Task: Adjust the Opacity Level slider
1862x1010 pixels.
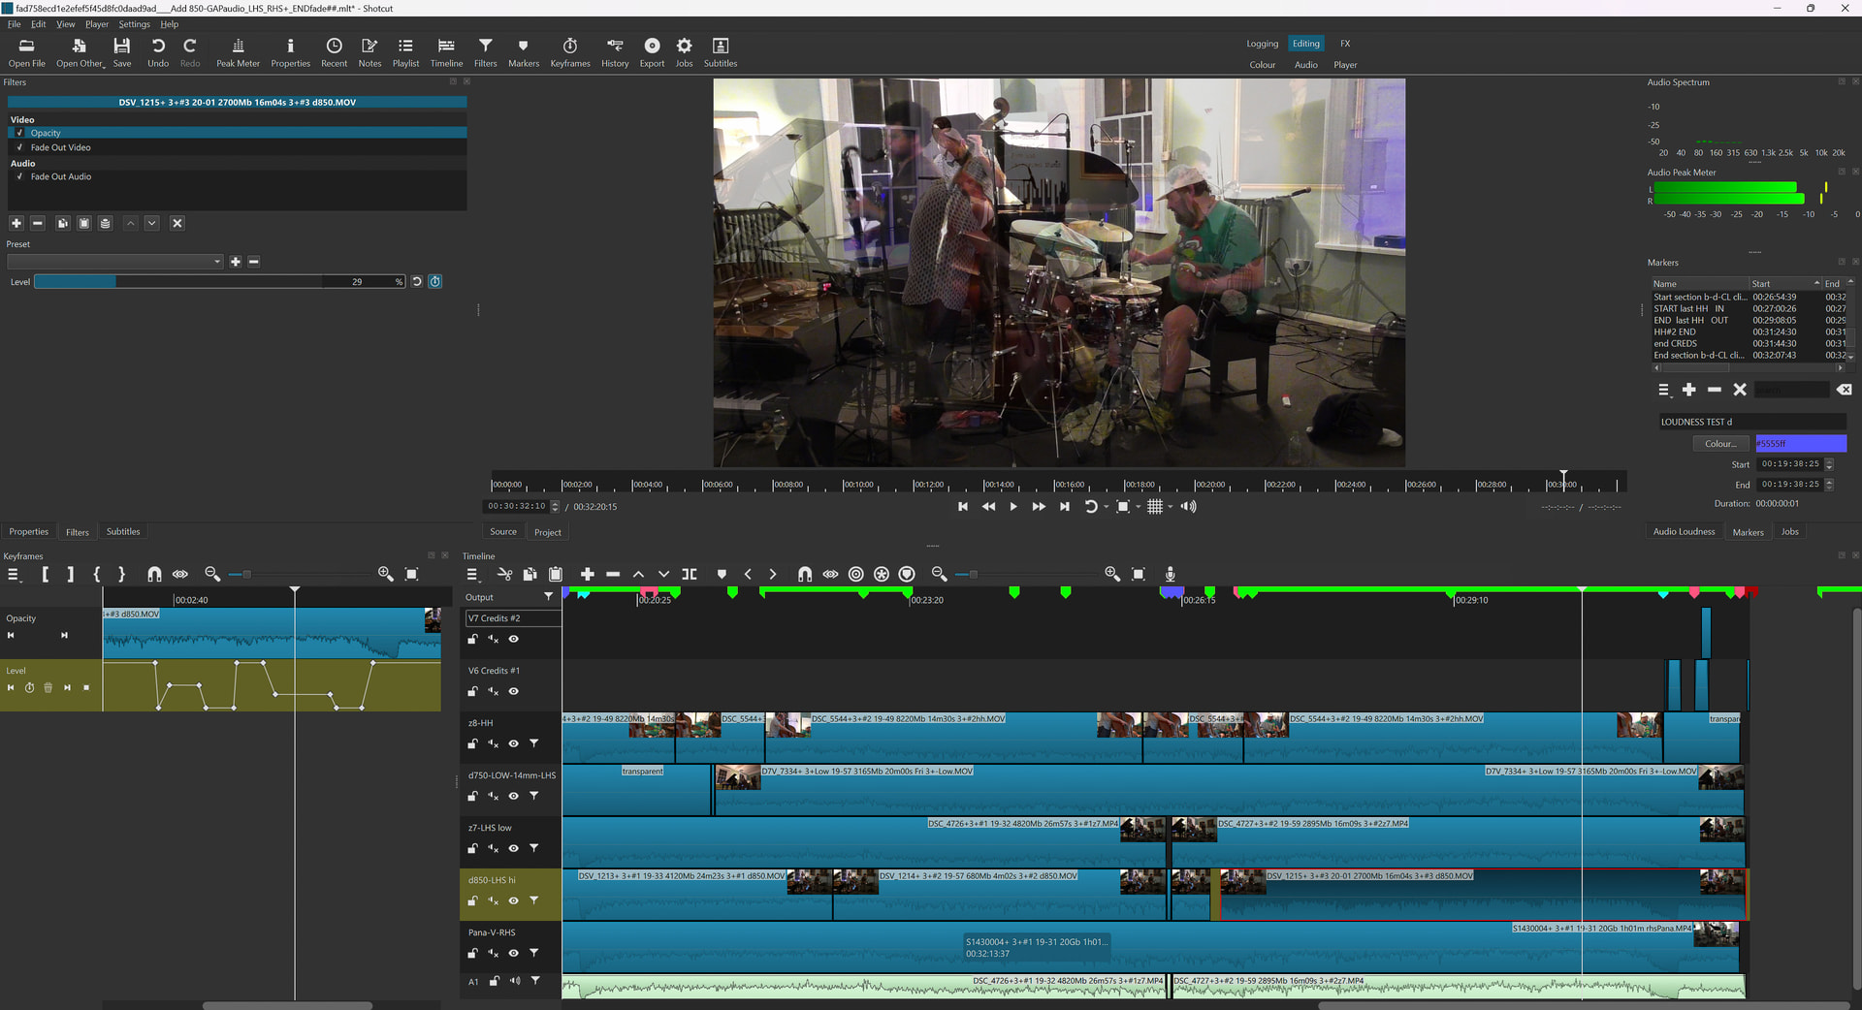Action: tap(179, 282)
